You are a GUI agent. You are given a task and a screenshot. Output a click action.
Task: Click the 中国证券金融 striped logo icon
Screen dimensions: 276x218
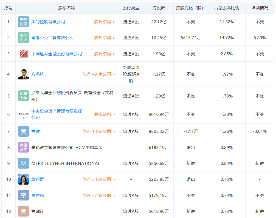pyautogui.click(x=23, y=53)
